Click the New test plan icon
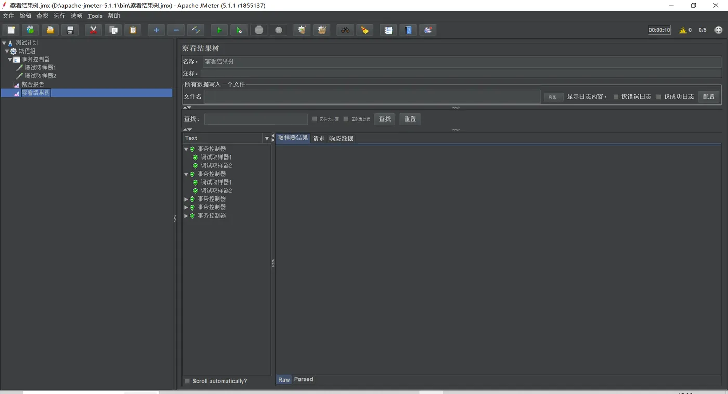 [11, 30]
